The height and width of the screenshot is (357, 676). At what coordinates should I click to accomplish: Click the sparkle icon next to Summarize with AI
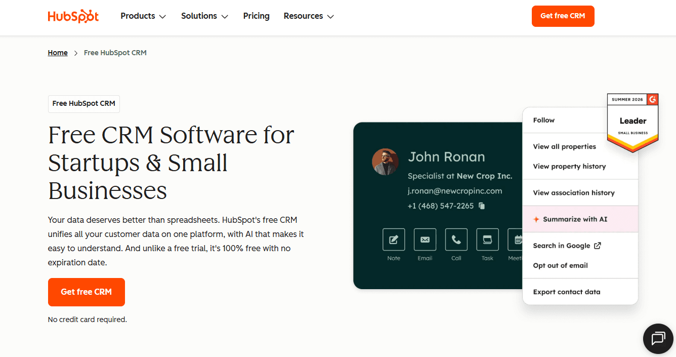[536, 219]
